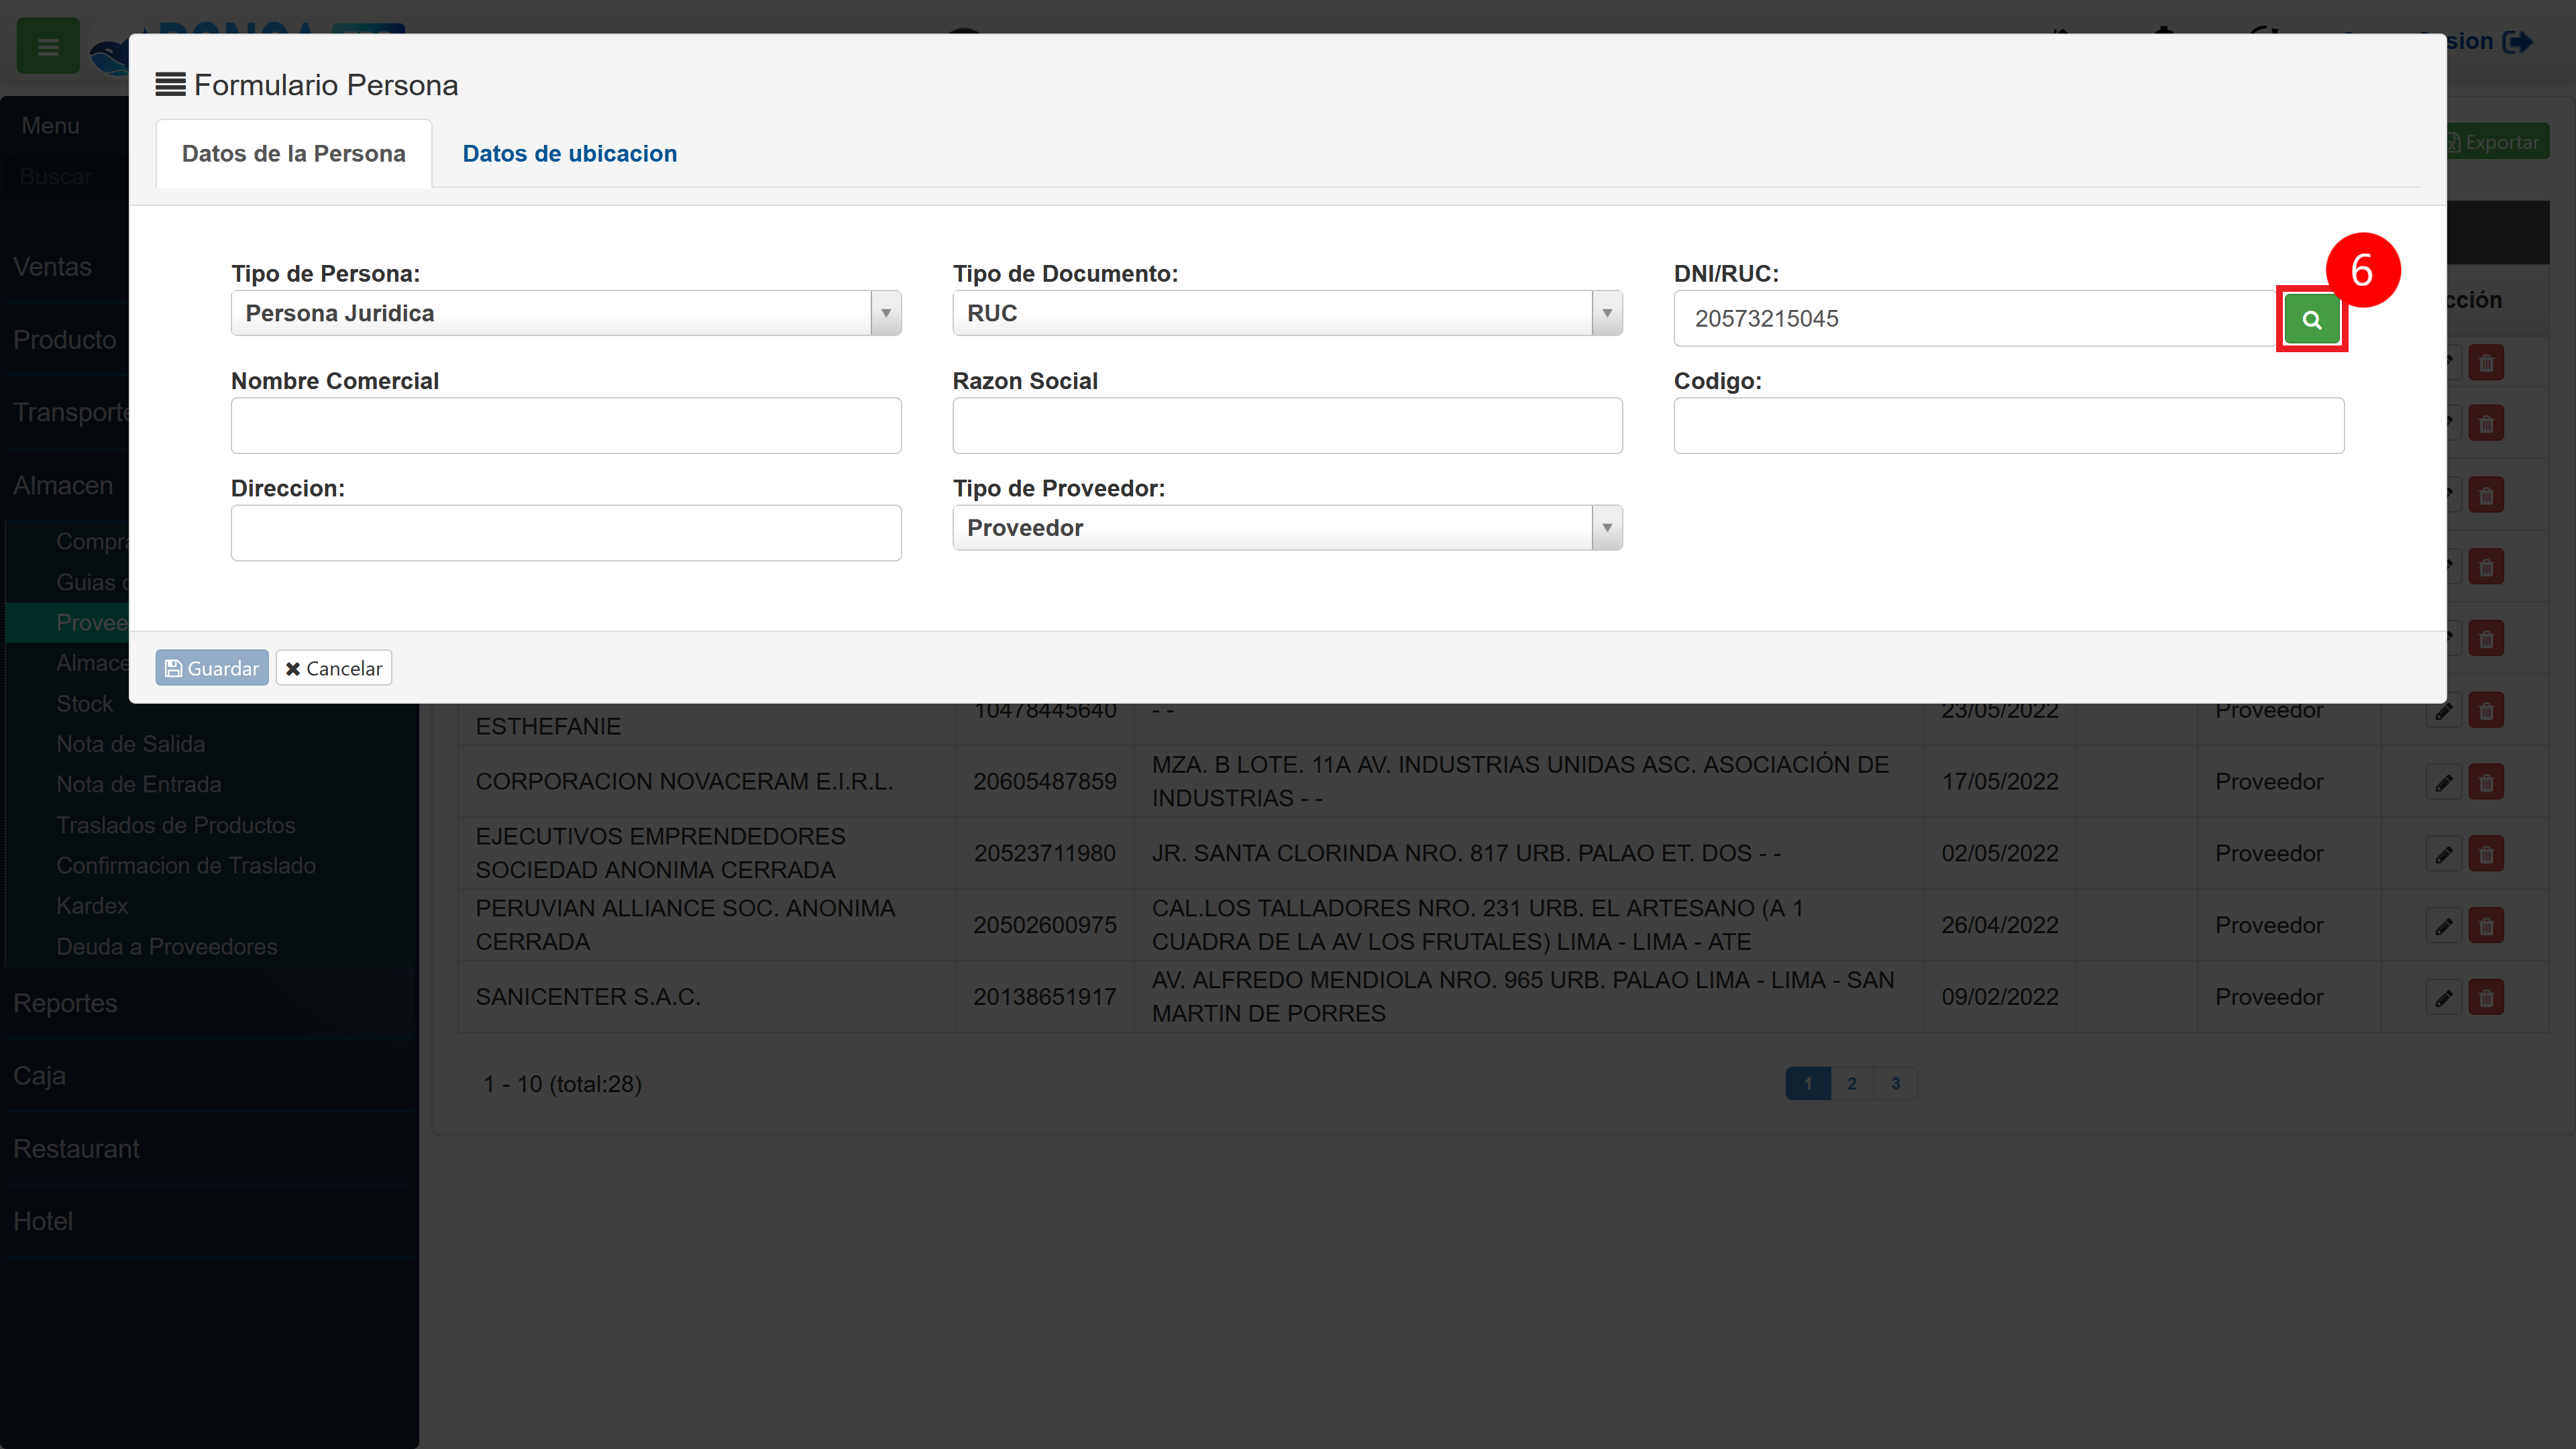Open Nota de Entrada in sidebar

pos(139,784)
